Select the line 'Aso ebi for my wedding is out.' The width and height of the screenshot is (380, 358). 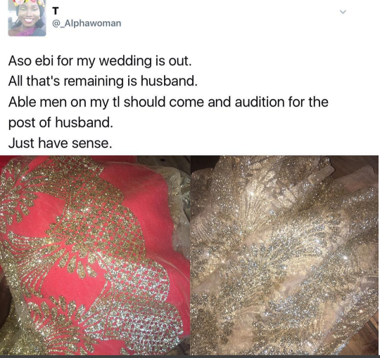[100, 61]
